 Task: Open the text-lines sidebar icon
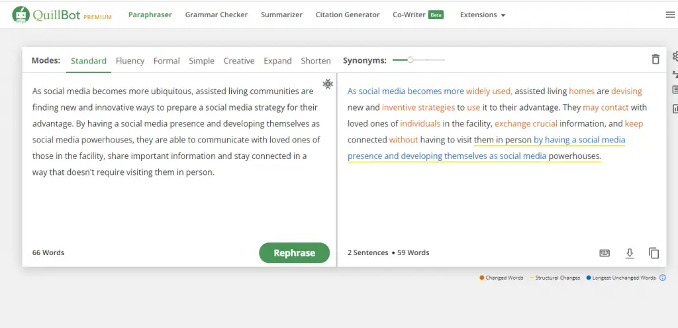click(x=675, y=90)
